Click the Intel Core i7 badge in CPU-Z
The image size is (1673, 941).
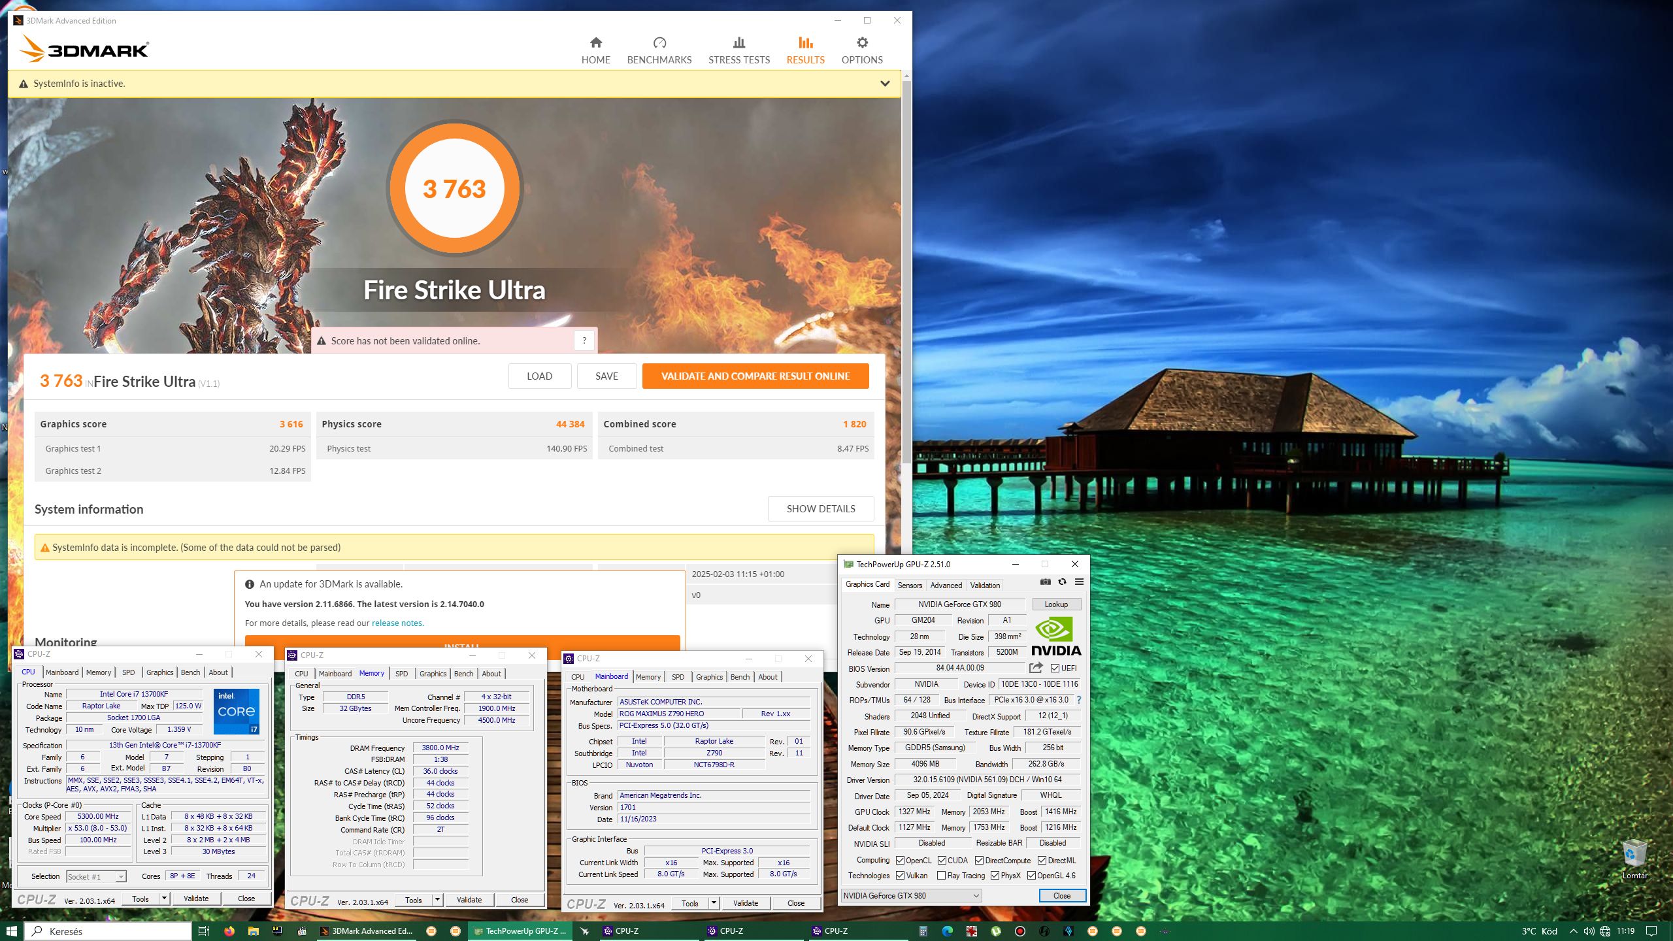(237, 711)
